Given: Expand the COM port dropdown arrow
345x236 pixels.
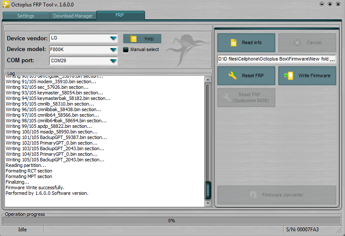Looking at the screenshot, I should tap(113, 61).
